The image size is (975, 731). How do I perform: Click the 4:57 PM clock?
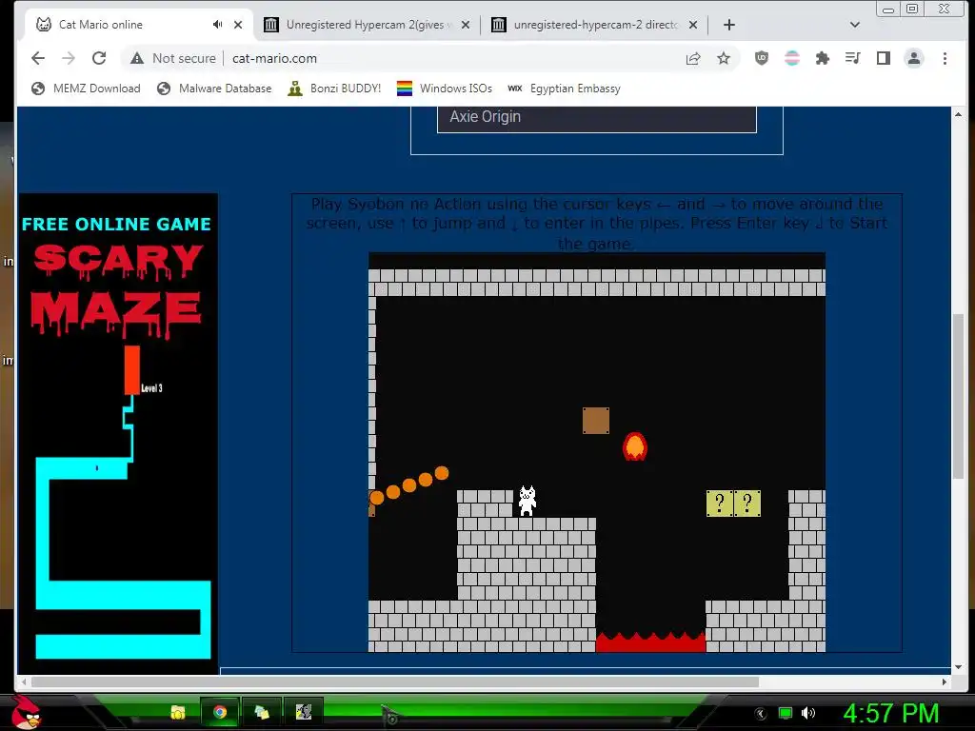click(x=891, y=713)
